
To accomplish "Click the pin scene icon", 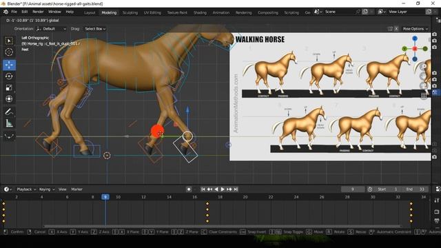I will (x=358, y=12).
